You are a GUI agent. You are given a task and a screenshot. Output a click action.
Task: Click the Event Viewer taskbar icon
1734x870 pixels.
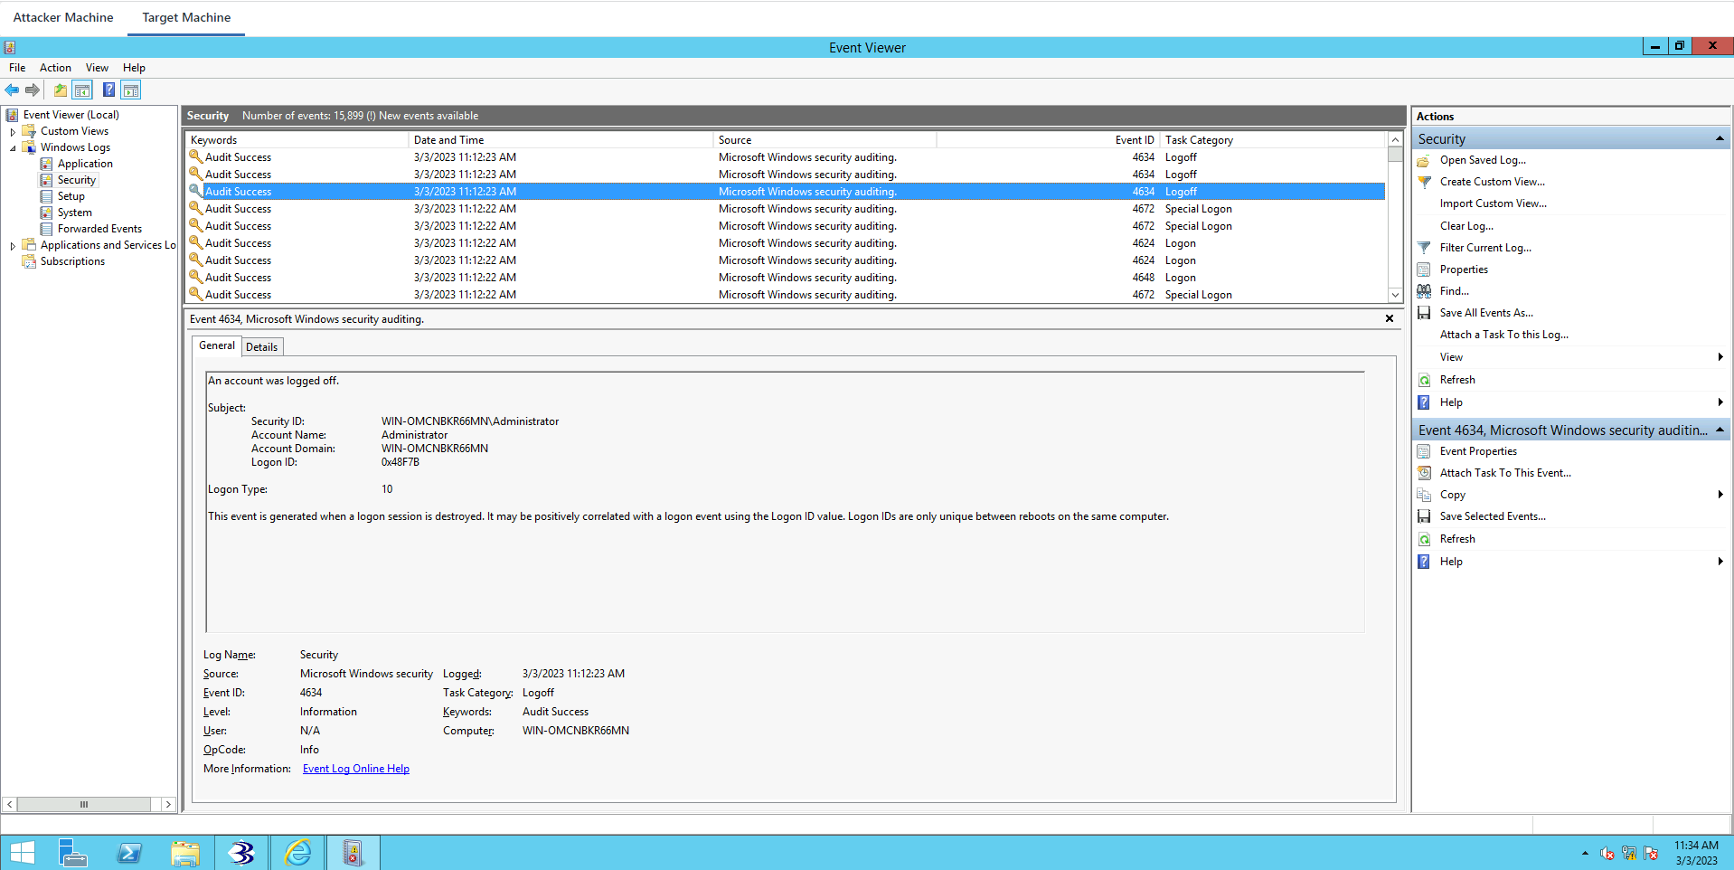click(x=353, y=853)
